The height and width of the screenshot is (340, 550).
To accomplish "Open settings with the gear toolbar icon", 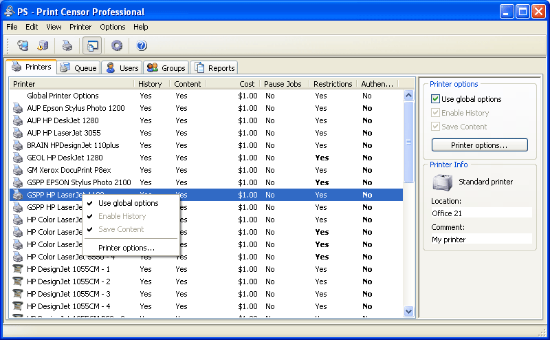I will 117,45.
